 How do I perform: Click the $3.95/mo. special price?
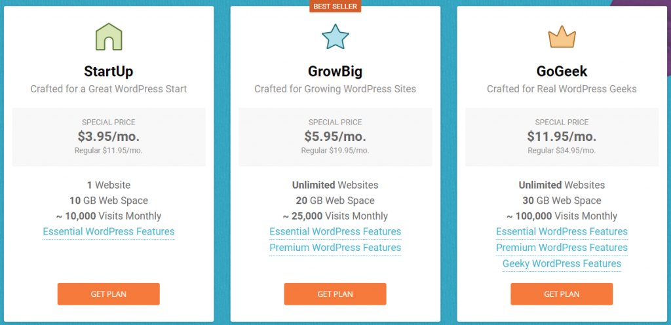pos(109,136)
